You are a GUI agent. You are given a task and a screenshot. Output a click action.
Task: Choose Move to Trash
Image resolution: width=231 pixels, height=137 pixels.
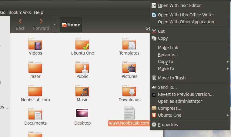point(190,78)
